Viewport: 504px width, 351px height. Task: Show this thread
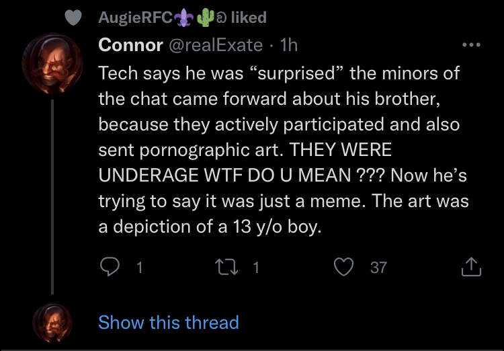tap(169, 322)
